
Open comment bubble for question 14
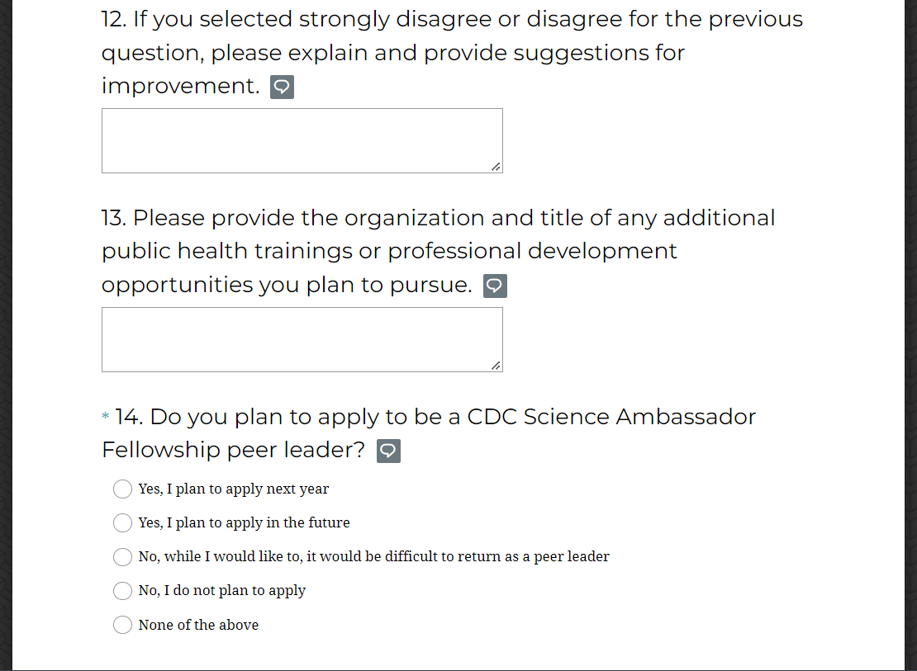388,451
